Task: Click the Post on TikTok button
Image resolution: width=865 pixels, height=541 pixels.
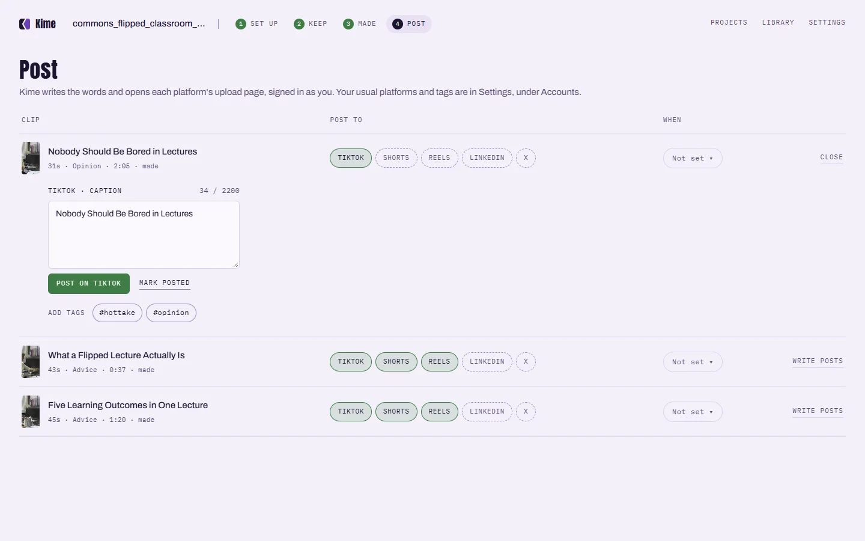Action: [x=89, y=284]
